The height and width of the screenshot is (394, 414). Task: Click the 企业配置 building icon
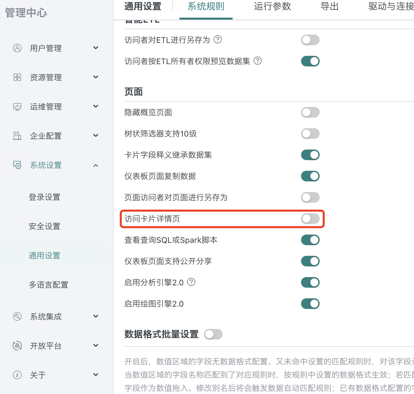[x=17, y=136]
